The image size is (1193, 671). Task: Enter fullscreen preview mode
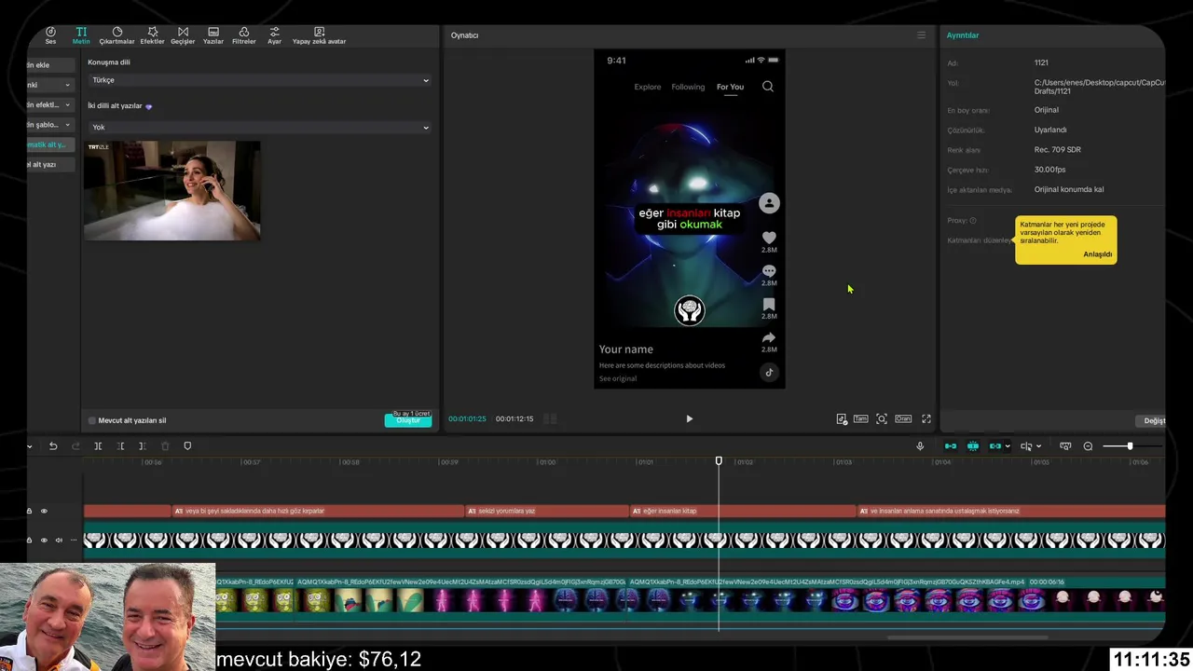[926, 419]
